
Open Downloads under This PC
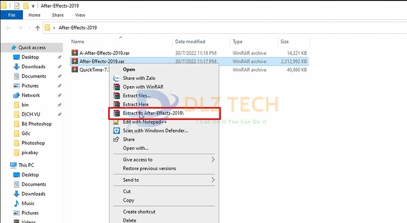coord(33,194)
